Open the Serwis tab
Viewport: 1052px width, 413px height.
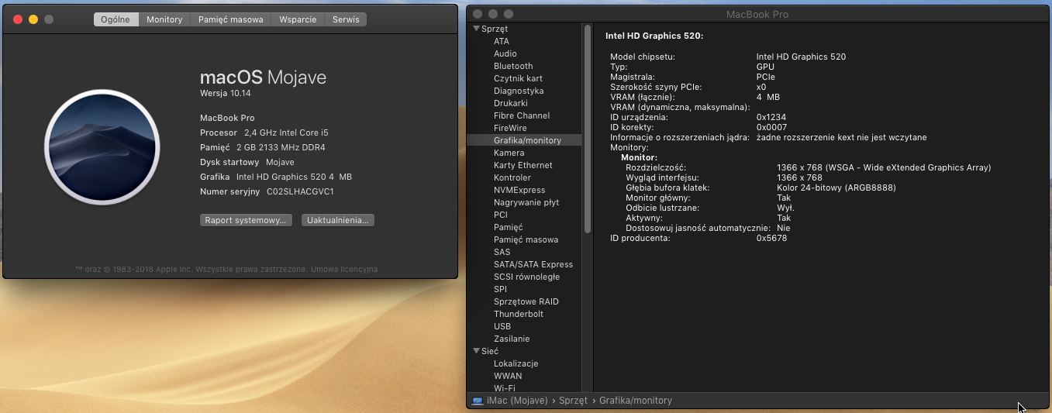[x=346, y=19]
